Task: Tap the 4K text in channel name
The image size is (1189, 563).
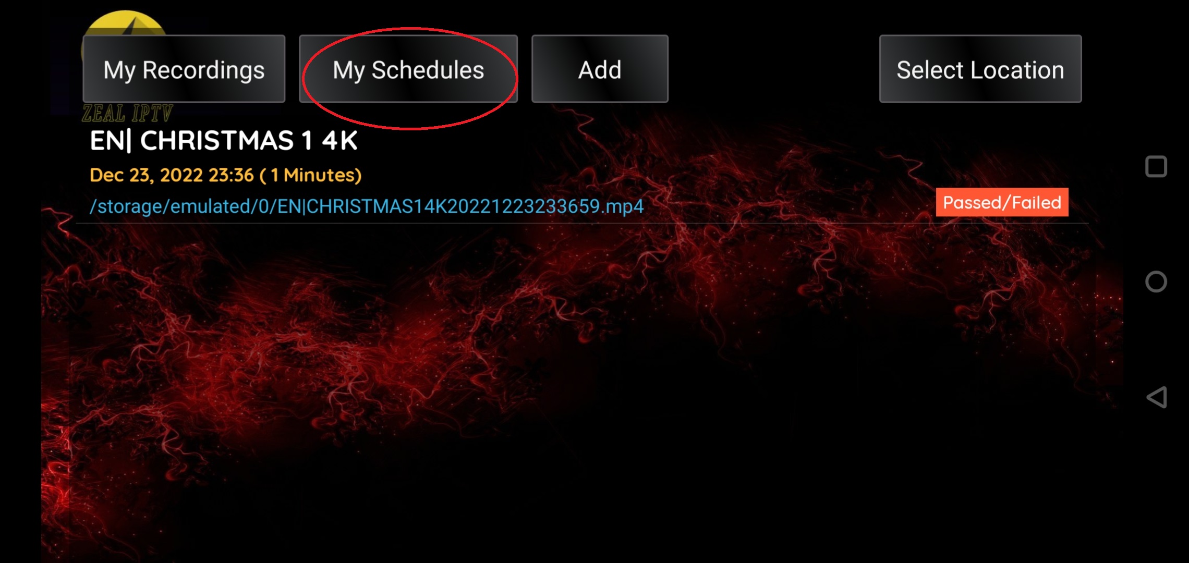Action: click(339, 141)
